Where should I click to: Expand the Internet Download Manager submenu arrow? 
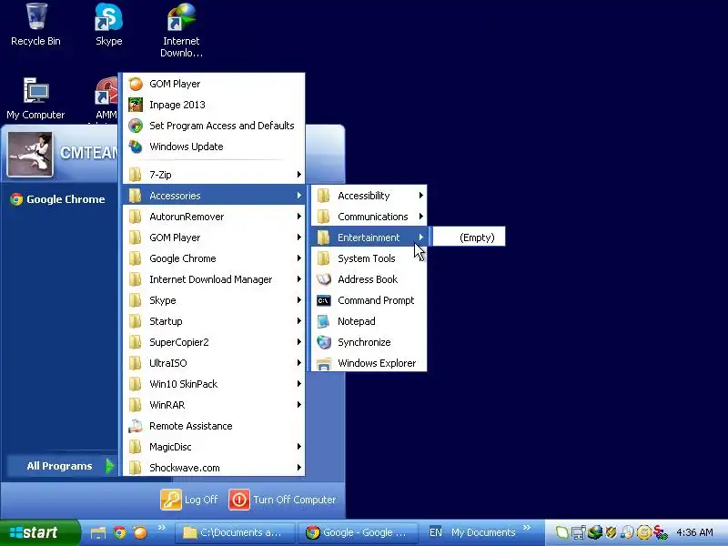pos(299,279)
